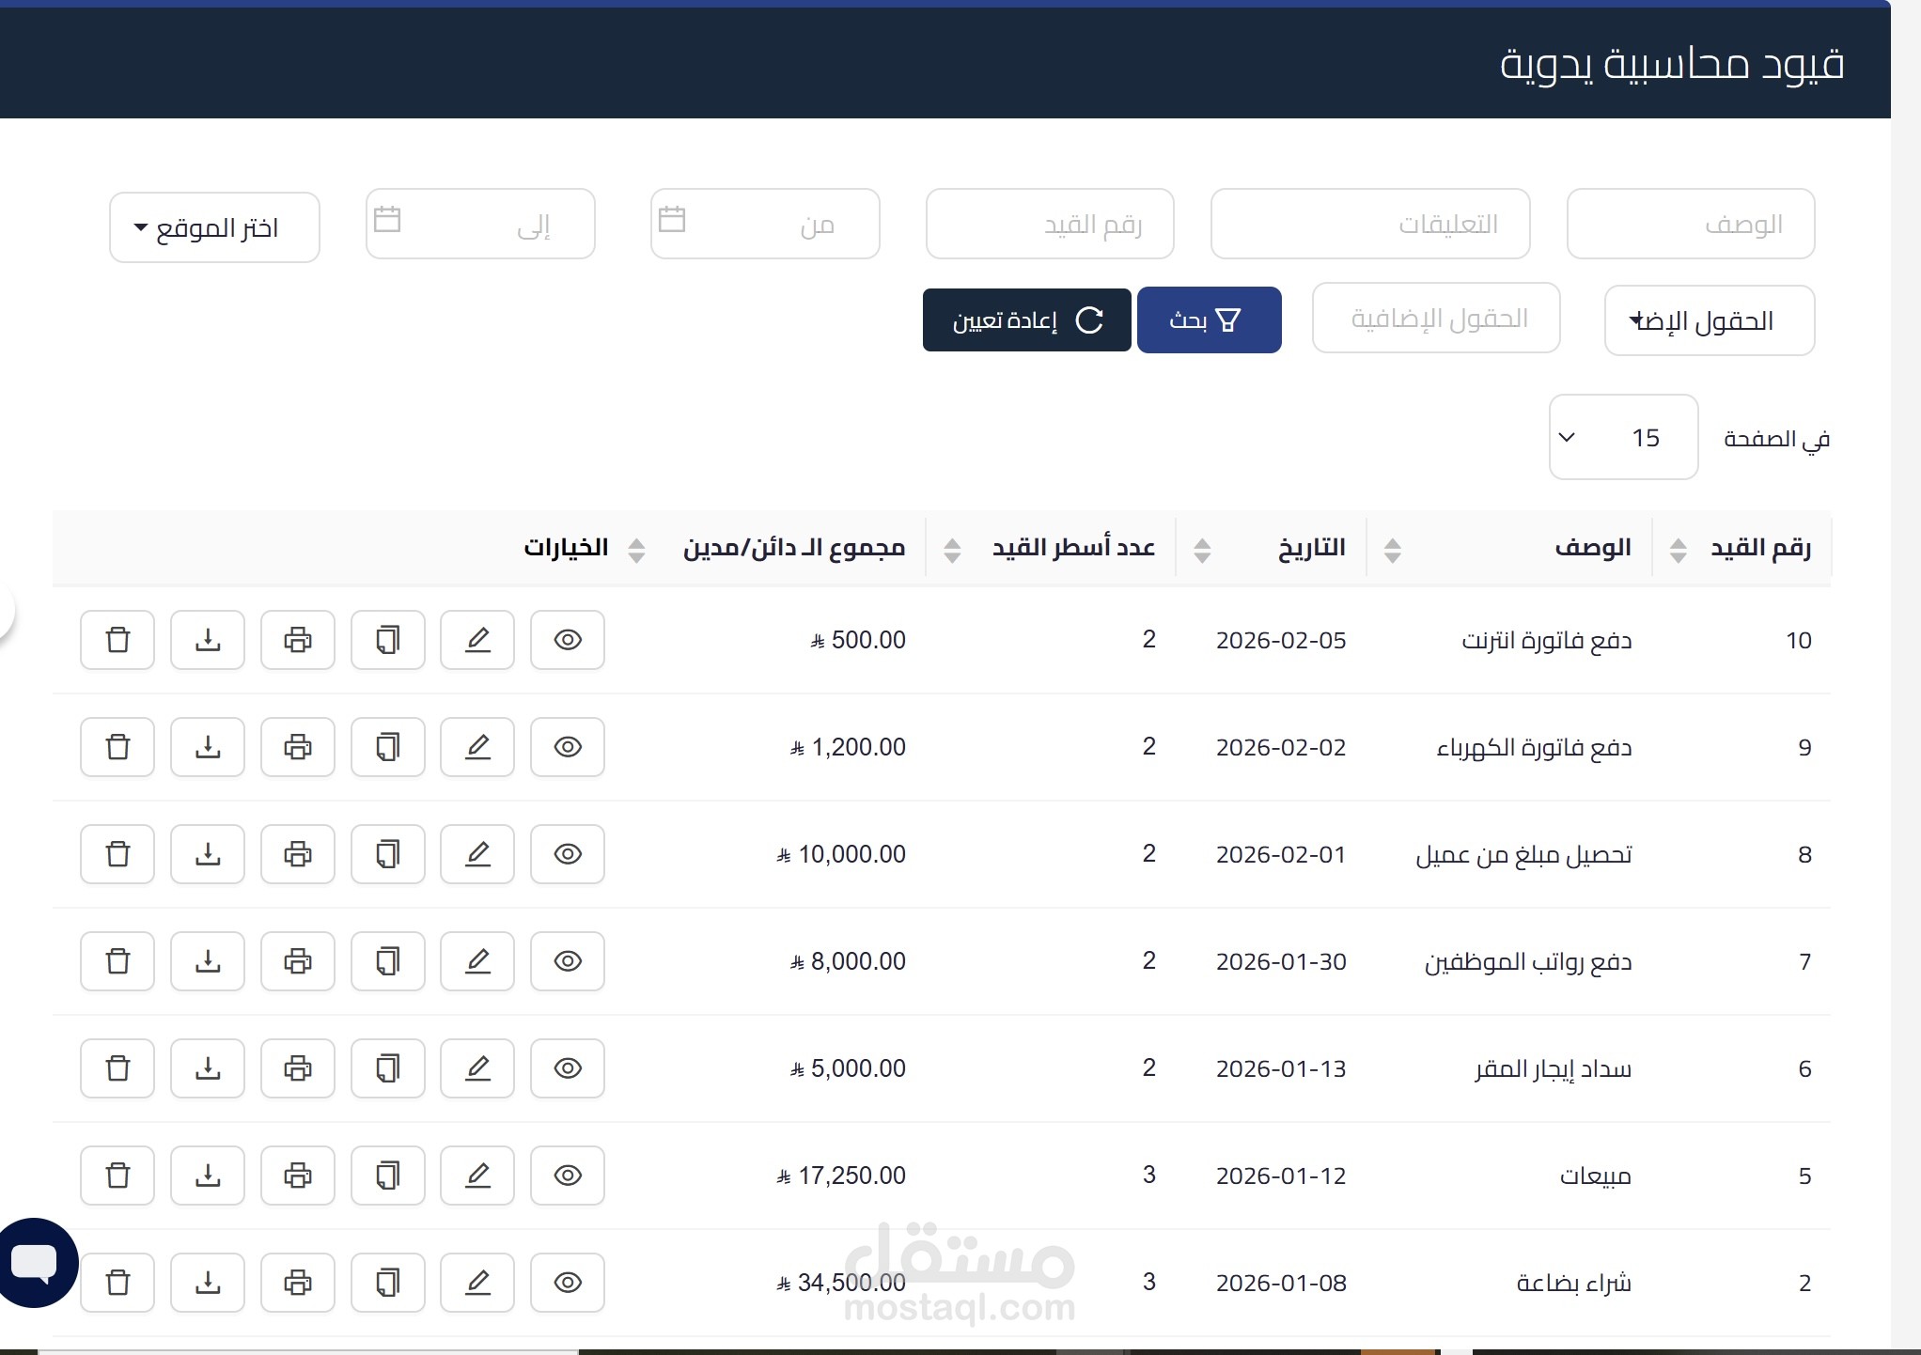1921x1355 pixels.
Task: Print entry 10 internet bill
Action: tap(298, 640)
